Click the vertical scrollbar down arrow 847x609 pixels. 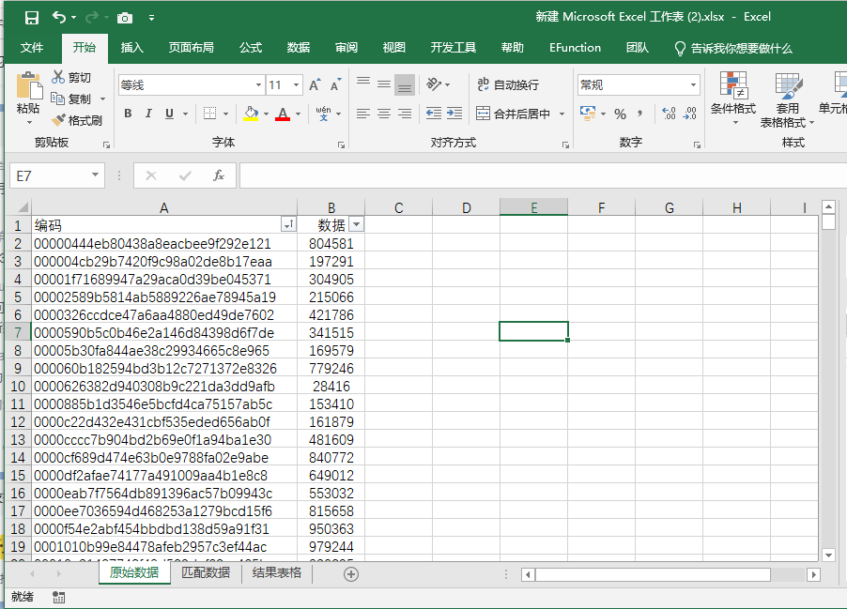(x=828, y=555)
